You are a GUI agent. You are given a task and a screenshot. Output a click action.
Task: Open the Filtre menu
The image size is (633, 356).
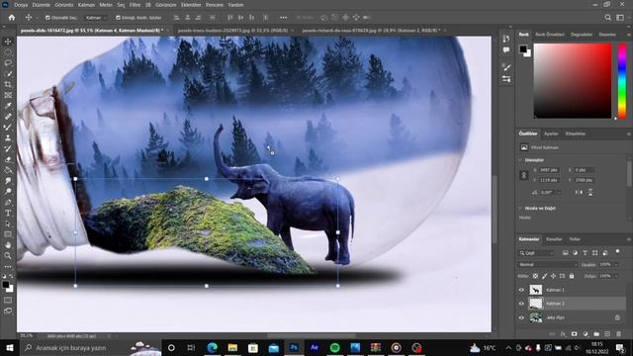(135, 5)
